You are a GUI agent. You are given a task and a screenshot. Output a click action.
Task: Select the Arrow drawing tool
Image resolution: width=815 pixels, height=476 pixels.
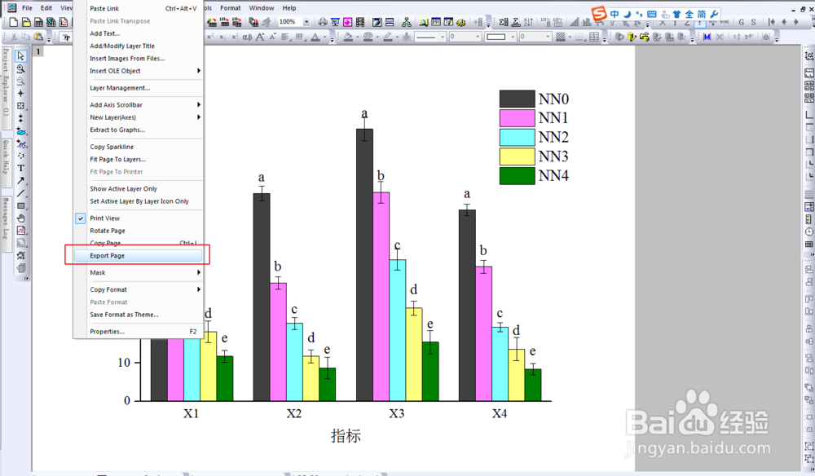[21, 181]
